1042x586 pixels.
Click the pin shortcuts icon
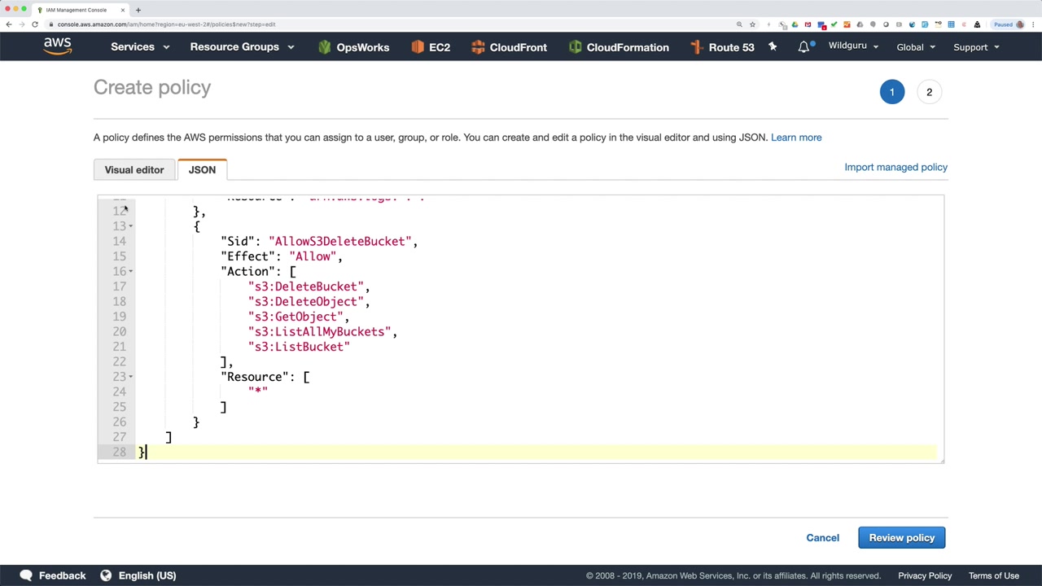coord(773,47)
